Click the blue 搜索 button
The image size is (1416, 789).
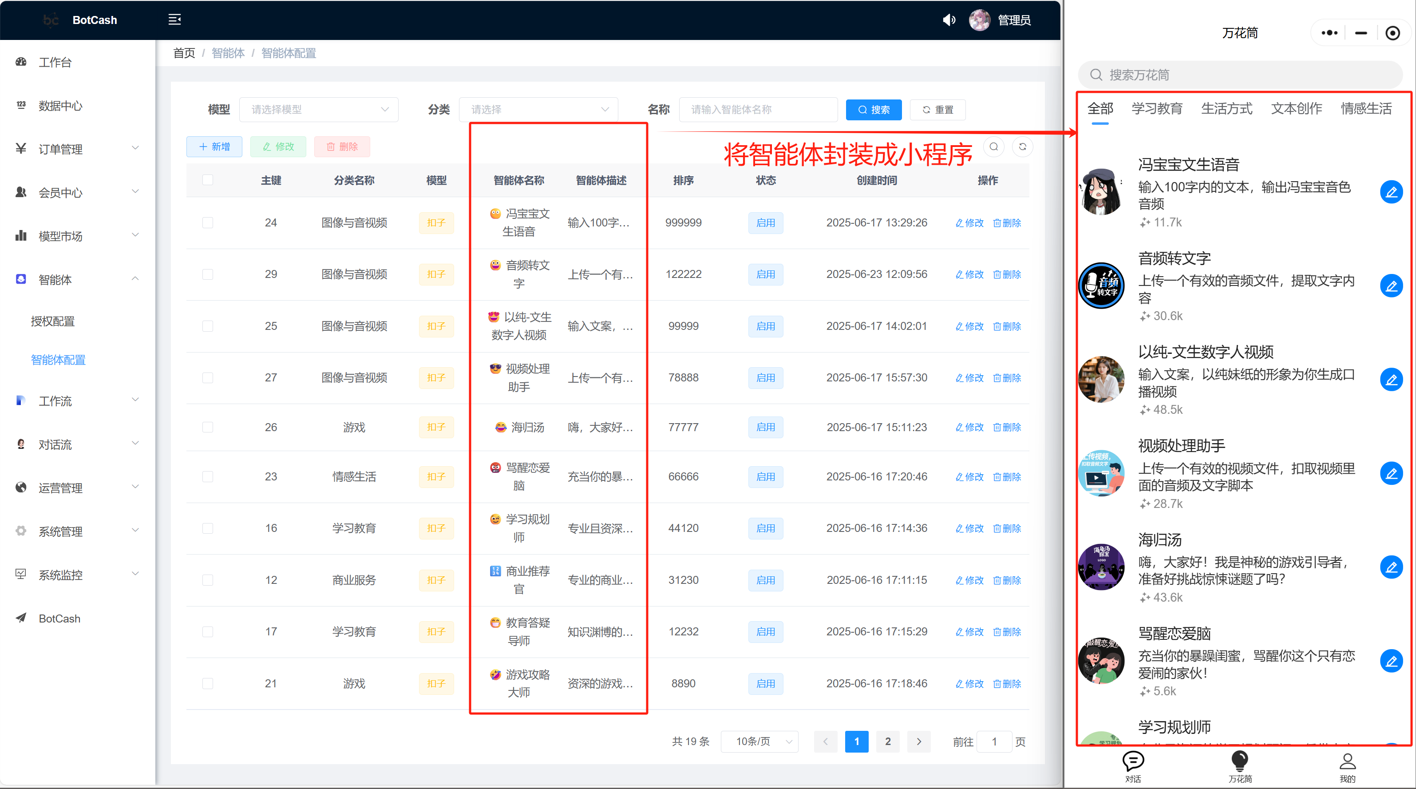[x=874, y=110]
